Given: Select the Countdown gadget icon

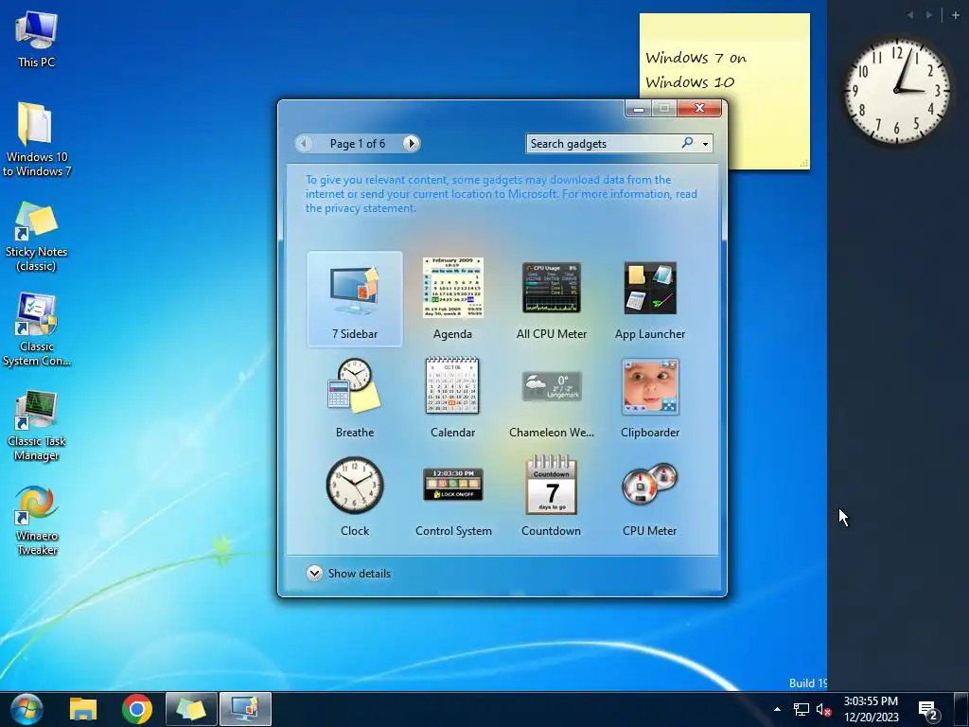Looking at the screenshot, I should click(x=552, y=485).
